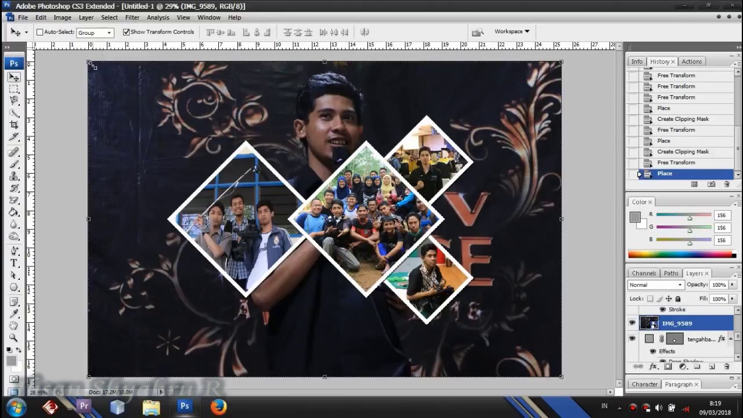Screen dimensions: 743x418
Task: Select the Pen tool
Action: (x=14, y=251)
